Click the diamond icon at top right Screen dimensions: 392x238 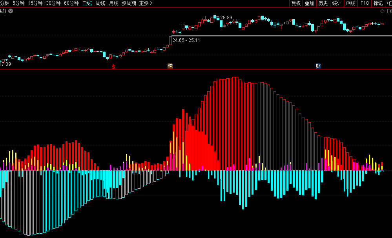point(383,11)
